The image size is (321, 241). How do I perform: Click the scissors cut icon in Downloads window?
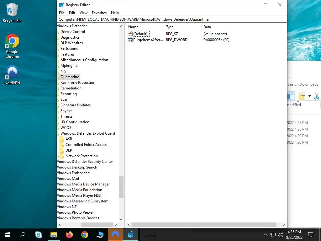coord(317,96)
